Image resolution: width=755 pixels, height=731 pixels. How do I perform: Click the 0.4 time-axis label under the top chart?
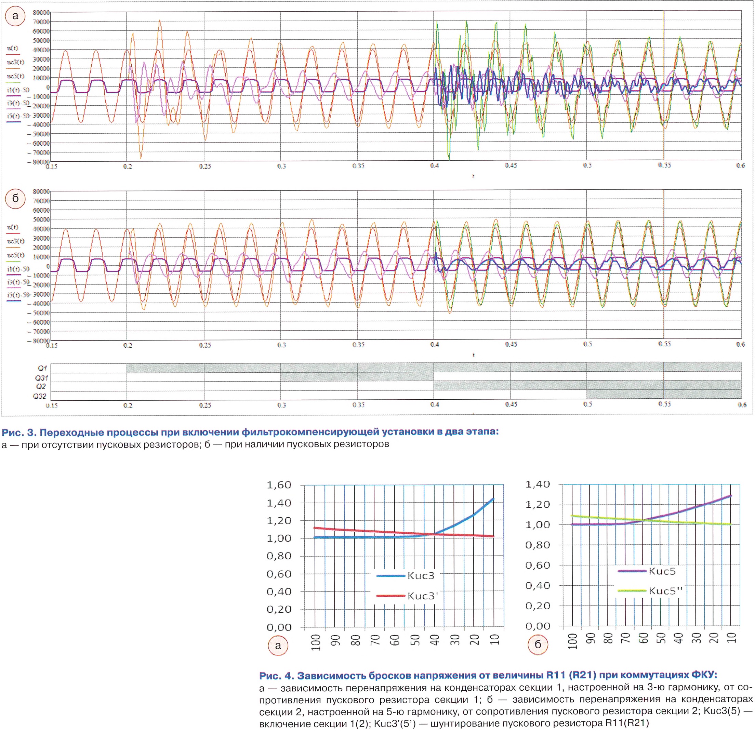434,165
